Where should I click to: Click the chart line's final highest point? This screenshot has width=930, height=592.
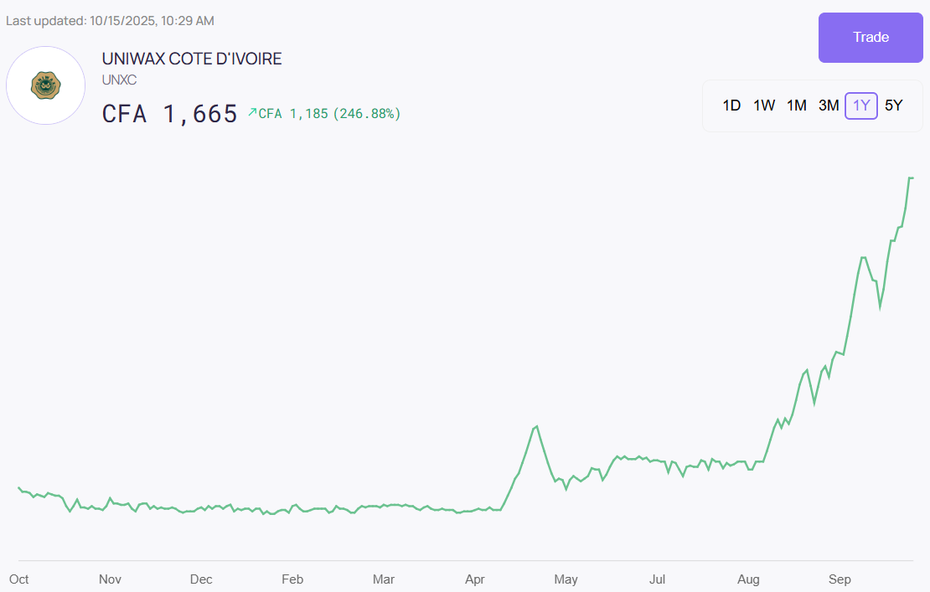[x=911, y=178]
